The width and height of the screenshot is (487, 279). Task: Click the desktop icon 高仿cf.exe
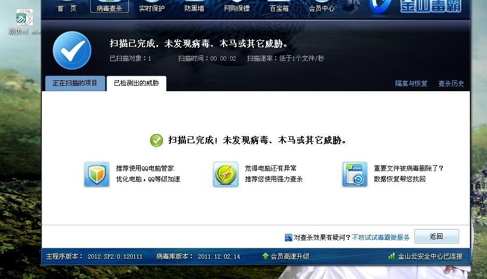(24, 21)
